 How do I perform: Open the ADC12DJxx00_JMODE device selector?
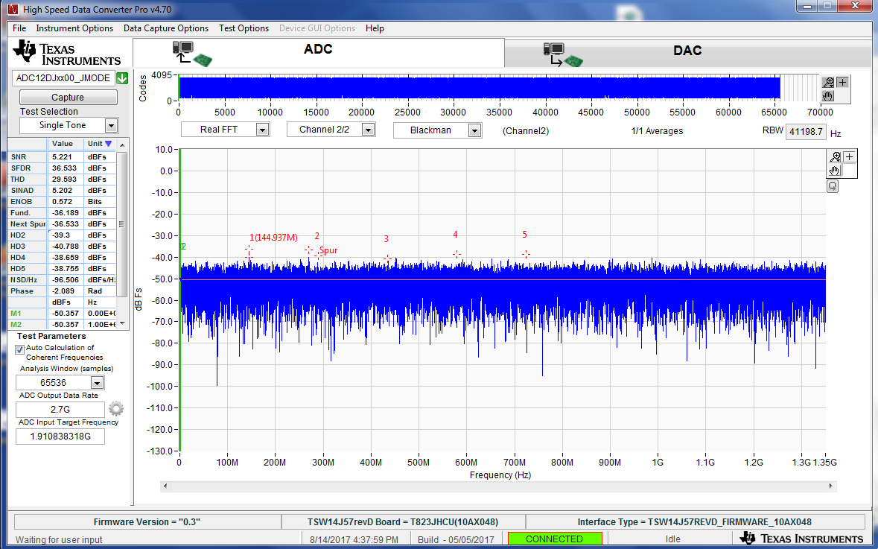click(x=64, y=78)
